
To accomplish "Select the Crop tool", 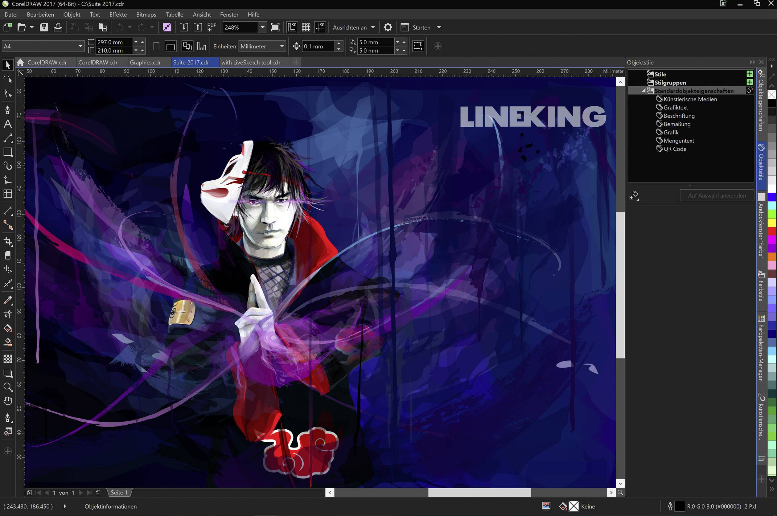I will tap(8, 242).
